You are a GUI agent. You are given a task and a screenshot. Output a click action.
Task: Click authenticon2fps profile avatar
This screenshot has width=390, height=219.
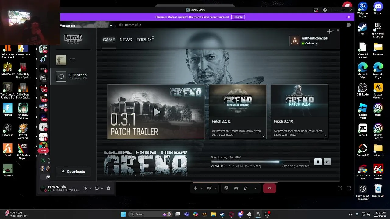(x=295, y=41)
